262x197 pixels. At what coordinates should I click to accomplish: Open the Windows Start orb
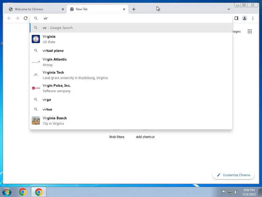(x=7, y=192)
